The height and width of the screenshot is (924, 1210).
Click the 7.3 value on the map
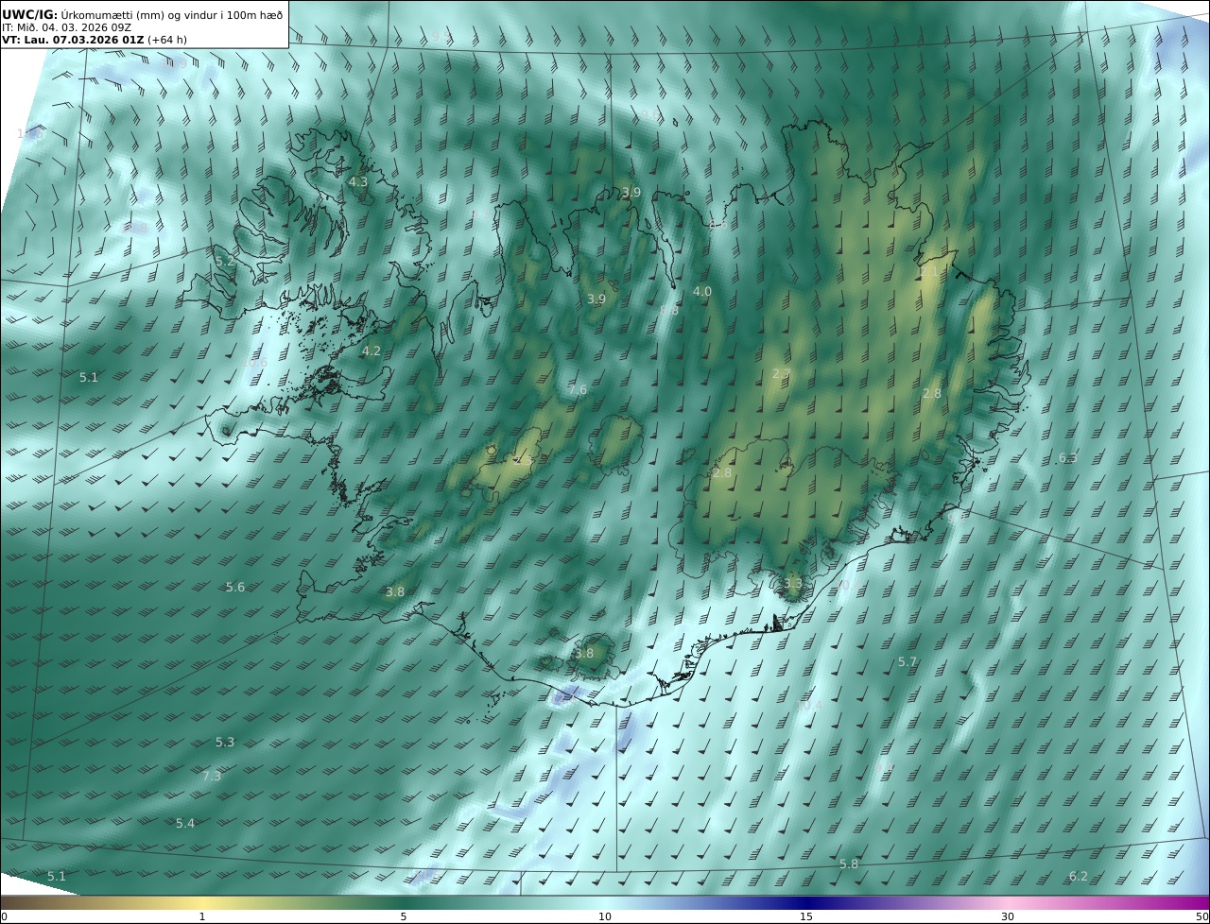212,776
